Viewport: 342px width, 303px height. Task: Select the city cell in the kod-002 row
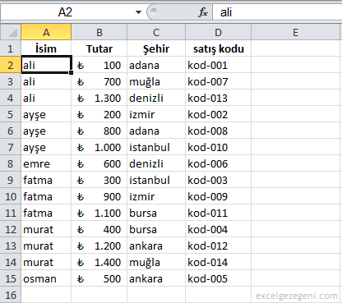pyautogui.click(x=156, y=114)
